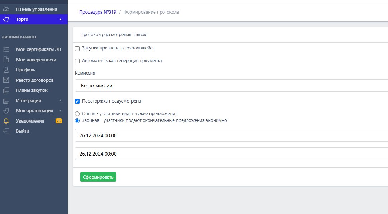Click the list icon beside Мои сертификаты ЭП
388x214 pixels.
pos(6,49)
